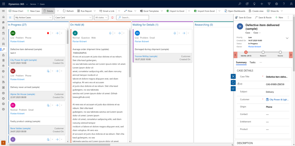This screenshot has width=295, height=146.
Task: Click the New button in side pane
Action: pos(279,18)
